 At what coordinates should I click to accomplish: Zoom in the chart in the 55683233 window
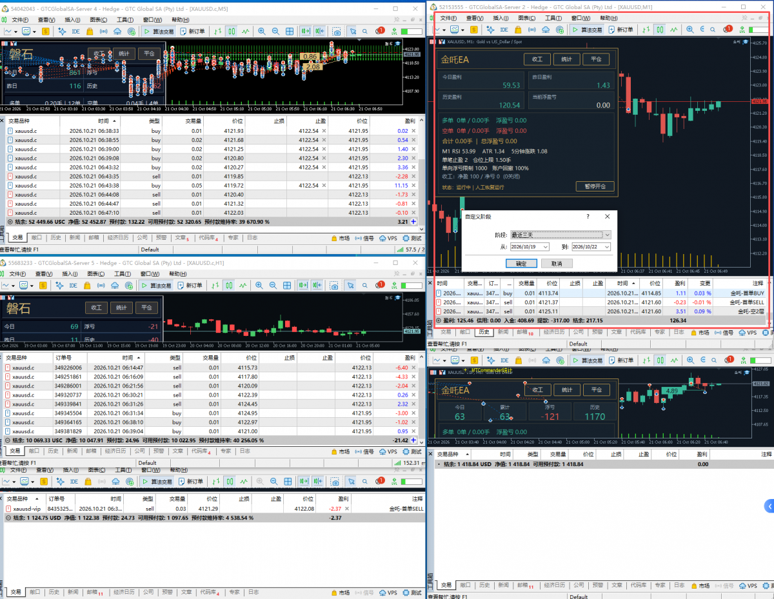tap(259, 285)
